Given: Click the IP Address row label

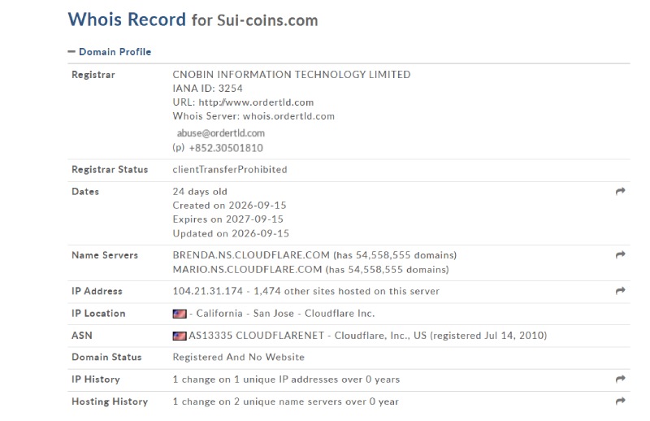Looking at the screenshot, I should tap(97, 291).
